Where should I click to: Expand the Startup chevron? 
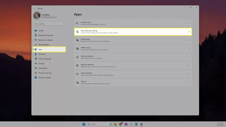point(189,82)
